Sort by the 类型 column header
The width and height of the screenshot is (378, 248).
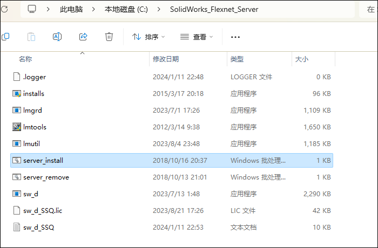237,59
